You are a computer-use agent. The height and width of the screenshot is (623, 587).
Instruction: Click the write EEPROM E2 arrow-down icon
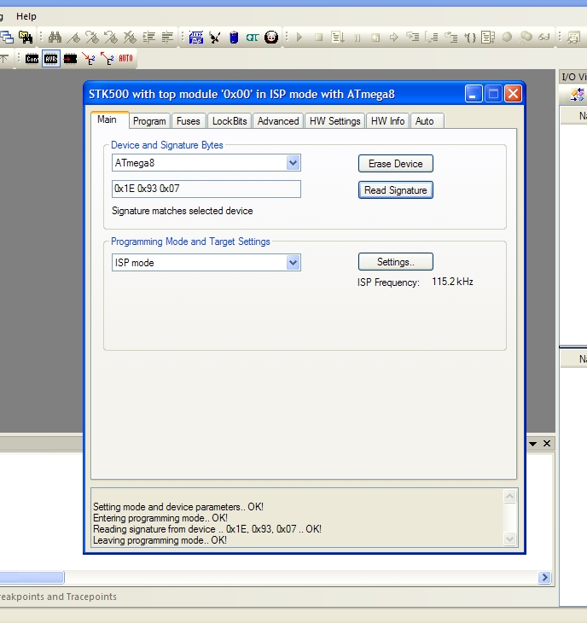(89, 59)
